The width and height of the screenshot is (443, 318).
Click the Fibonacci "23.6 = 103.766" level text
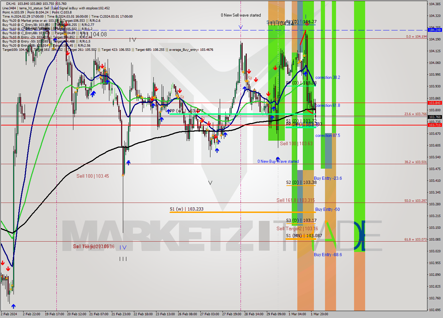click(x=416, y=114)
